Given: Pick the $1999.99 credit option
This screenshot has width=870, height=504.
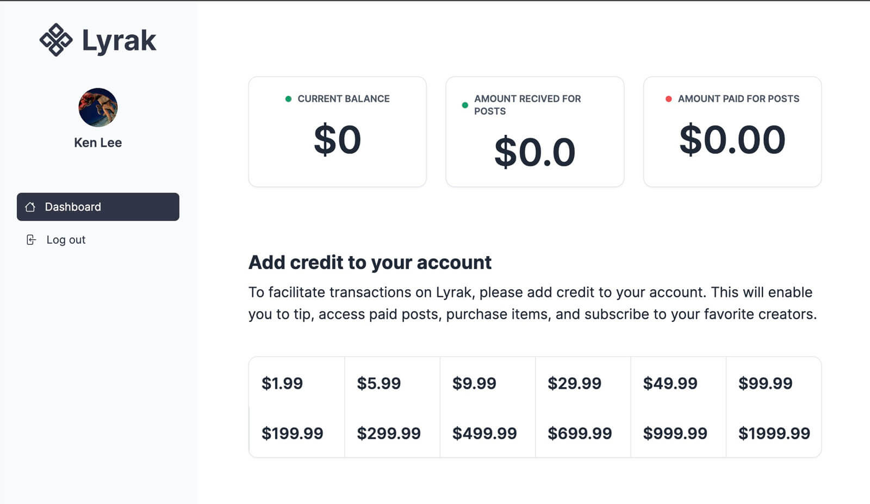Looking at the screenshot, I should [x=774, y=433].
